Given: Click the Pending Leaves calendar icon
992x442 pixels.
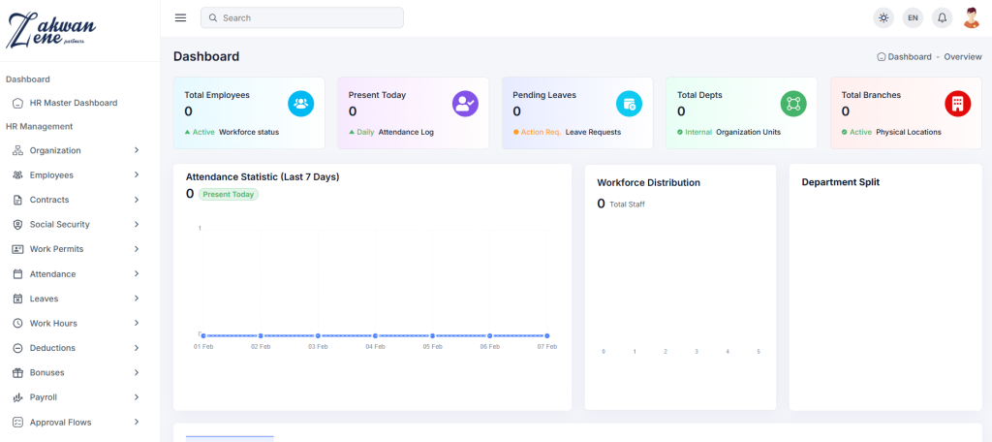Looking at the screenshot, I should pyautogui.click(x=629, y=103).
